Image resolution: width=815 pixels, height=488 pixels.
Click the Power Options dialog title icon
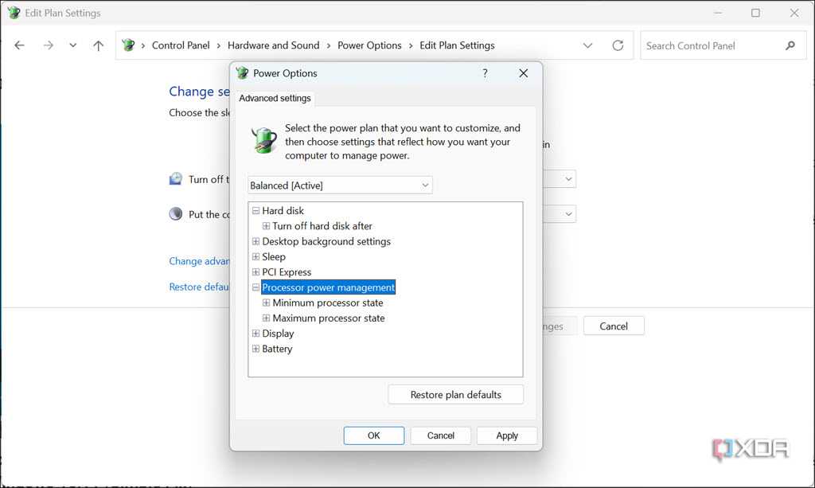click(242, 72)
